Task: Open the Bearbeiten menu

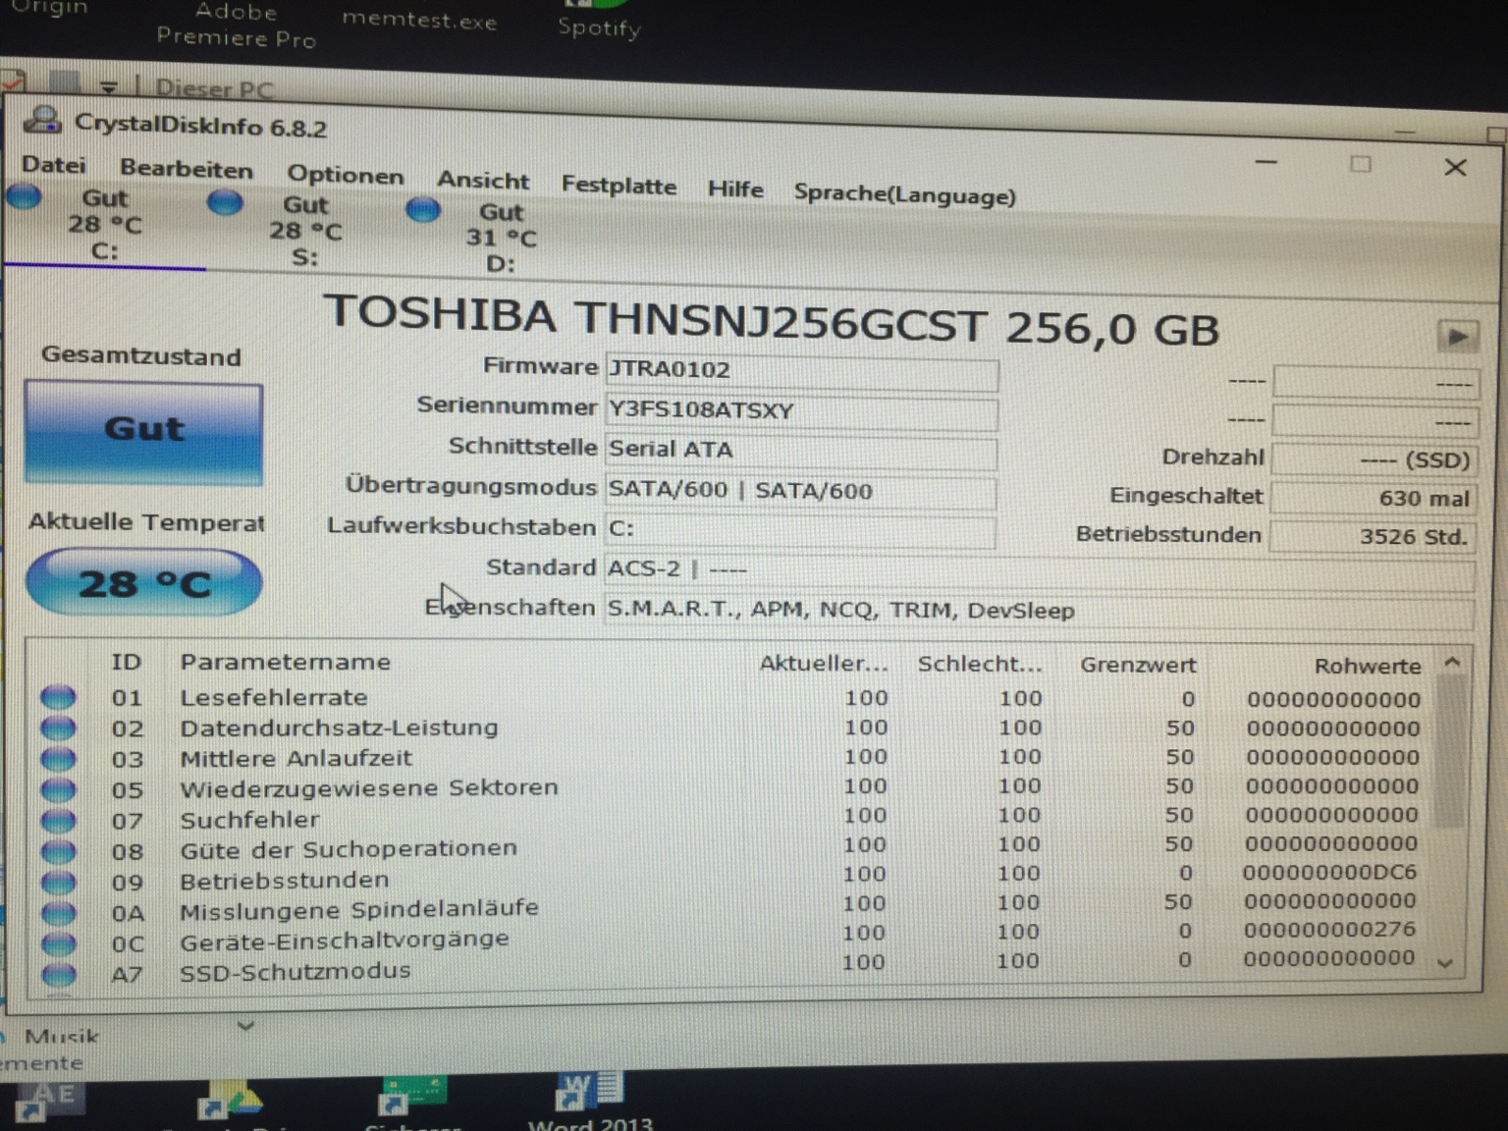Action: (187, 169)
